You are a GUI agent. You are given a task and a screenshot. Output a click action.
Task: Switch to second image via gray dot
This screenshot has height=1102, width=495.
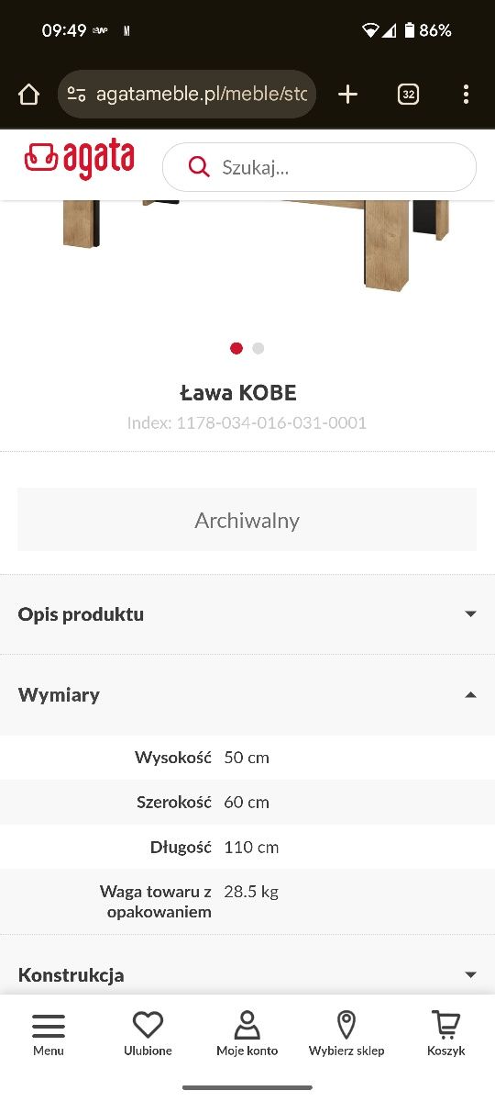258,348
